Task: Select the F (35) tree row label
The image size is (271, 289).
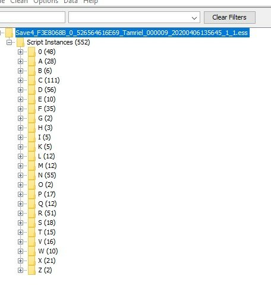Action: (47, 109)
